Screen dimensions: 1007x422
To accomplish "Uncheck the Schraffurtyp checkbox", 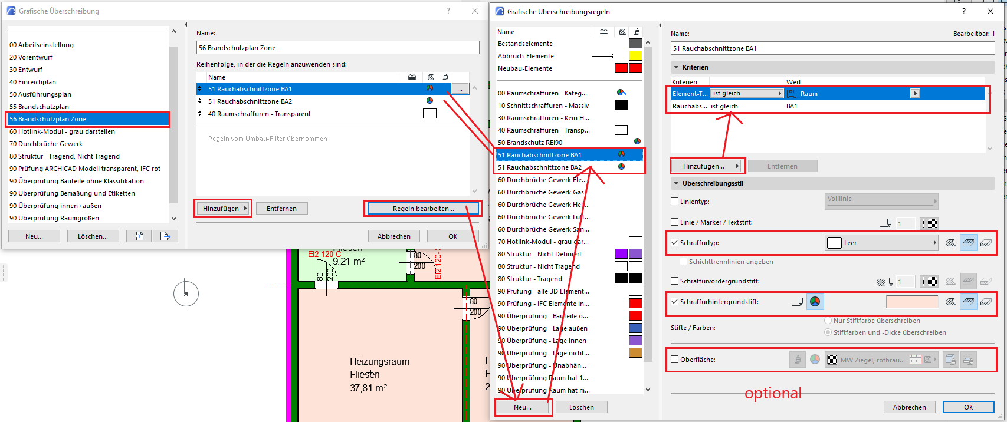I will tap(675, 243).
